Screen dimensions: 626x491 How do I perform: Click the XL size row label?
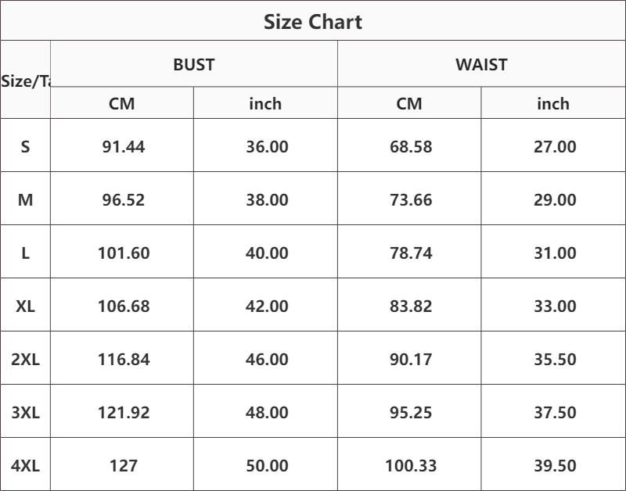(25, 306)
